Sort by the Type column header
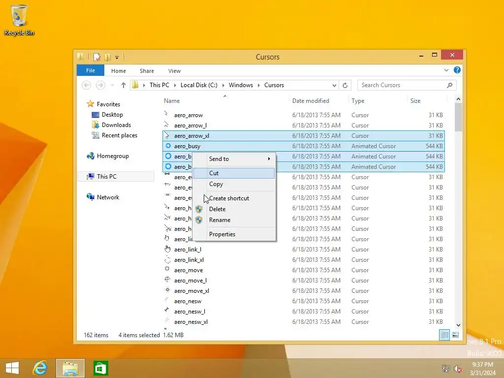The width and height of the screenshot is (504, 378). point(358,101)
